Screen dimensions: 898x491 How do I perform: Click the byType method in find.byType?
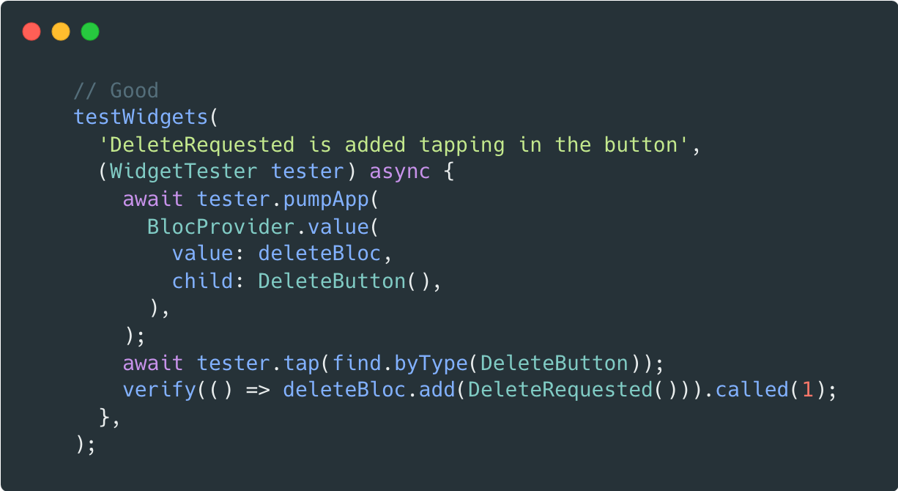point(430,363)
